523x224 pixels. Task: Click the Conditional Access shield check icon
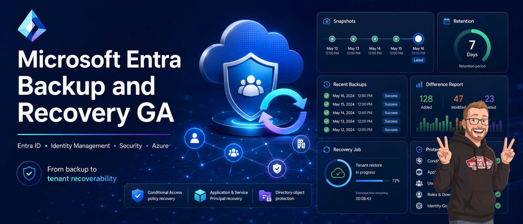pyautogui.click(x=138, y=195)
